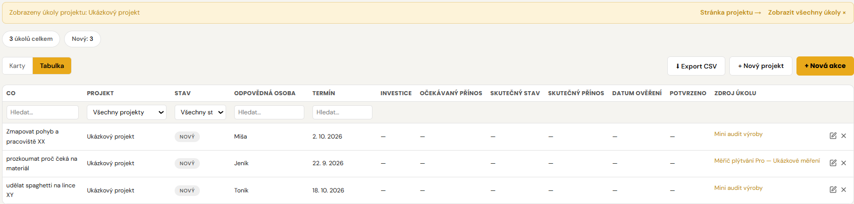The height and width of the screenshot is (204, 854).
Task: Click the 'ODPOVĚDNÁ OSOBA' column header
Action: (x=265, y=93)
